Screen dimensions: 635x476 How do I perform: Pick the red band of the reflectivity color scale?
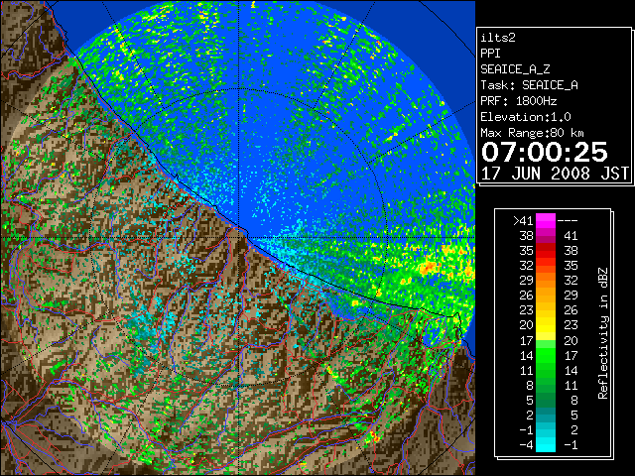[546, 251]
